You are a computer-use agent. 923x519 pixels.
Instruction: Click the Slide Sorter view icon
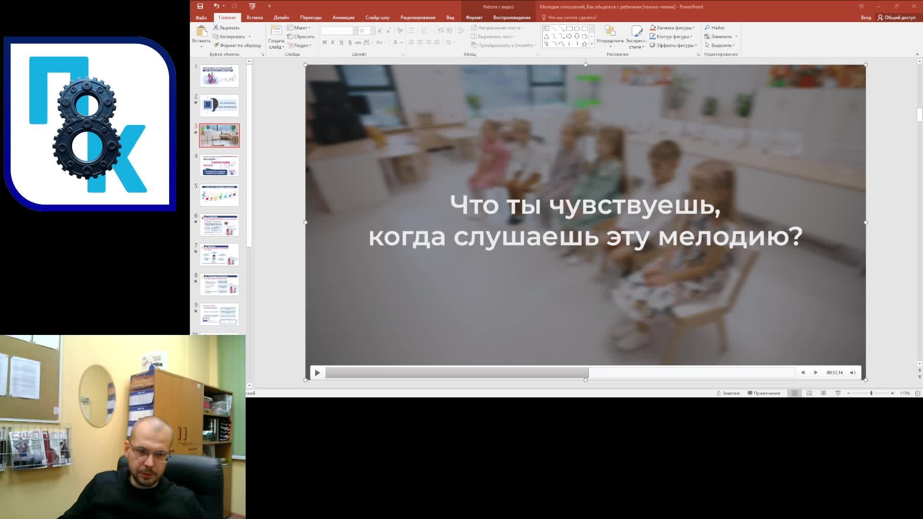(x=809, y=393)
